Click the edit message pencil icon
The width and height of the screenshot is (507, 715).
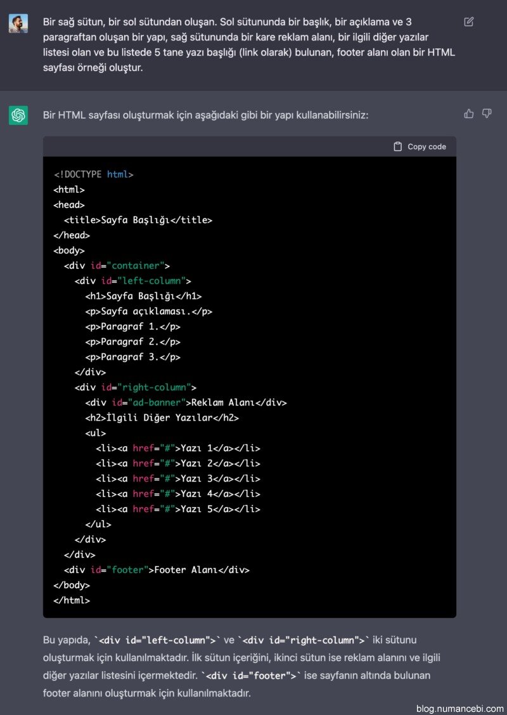pyautogui.click(x=468, y=22)
